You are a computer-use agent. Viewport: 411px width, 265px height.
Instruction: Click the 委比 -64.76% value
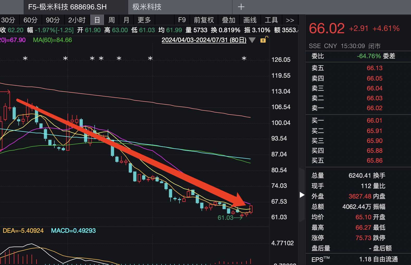coord(369,56)
